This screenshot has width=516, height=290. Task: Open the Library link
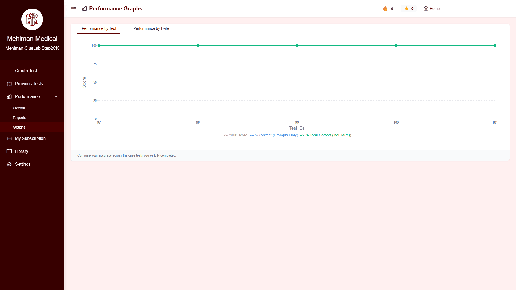click(x=21, y=151)
